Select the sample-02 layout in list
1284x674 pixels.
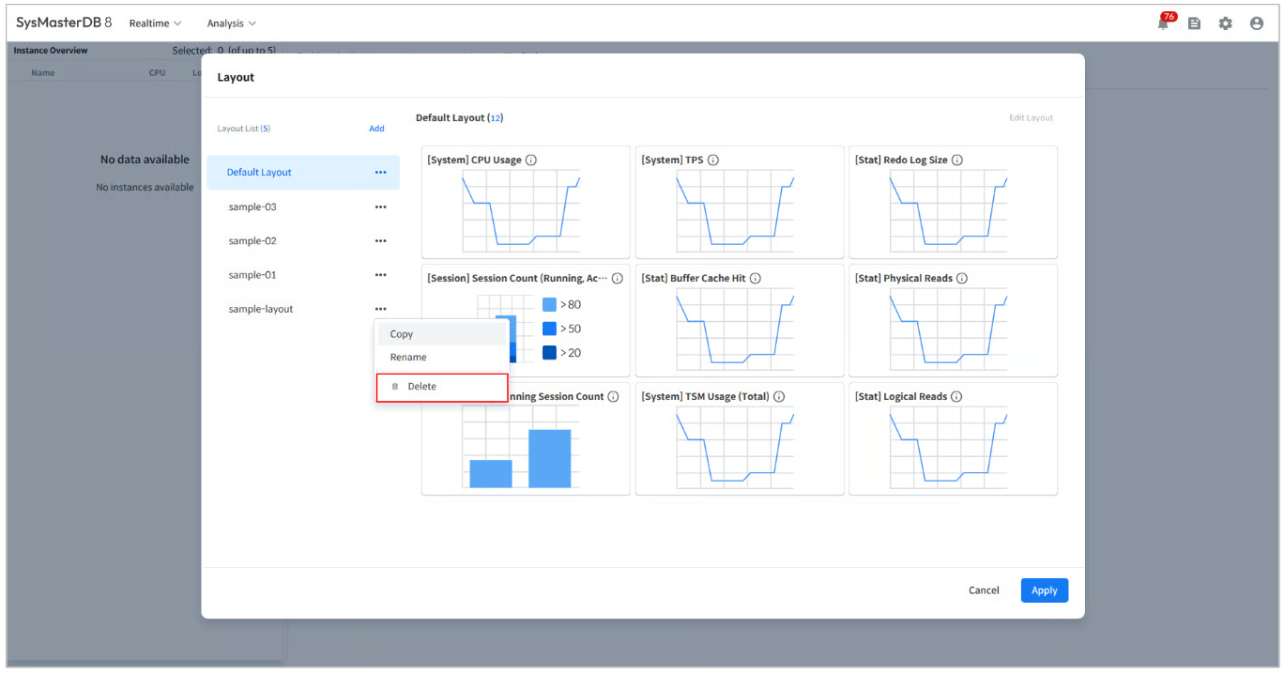point(252,241)
